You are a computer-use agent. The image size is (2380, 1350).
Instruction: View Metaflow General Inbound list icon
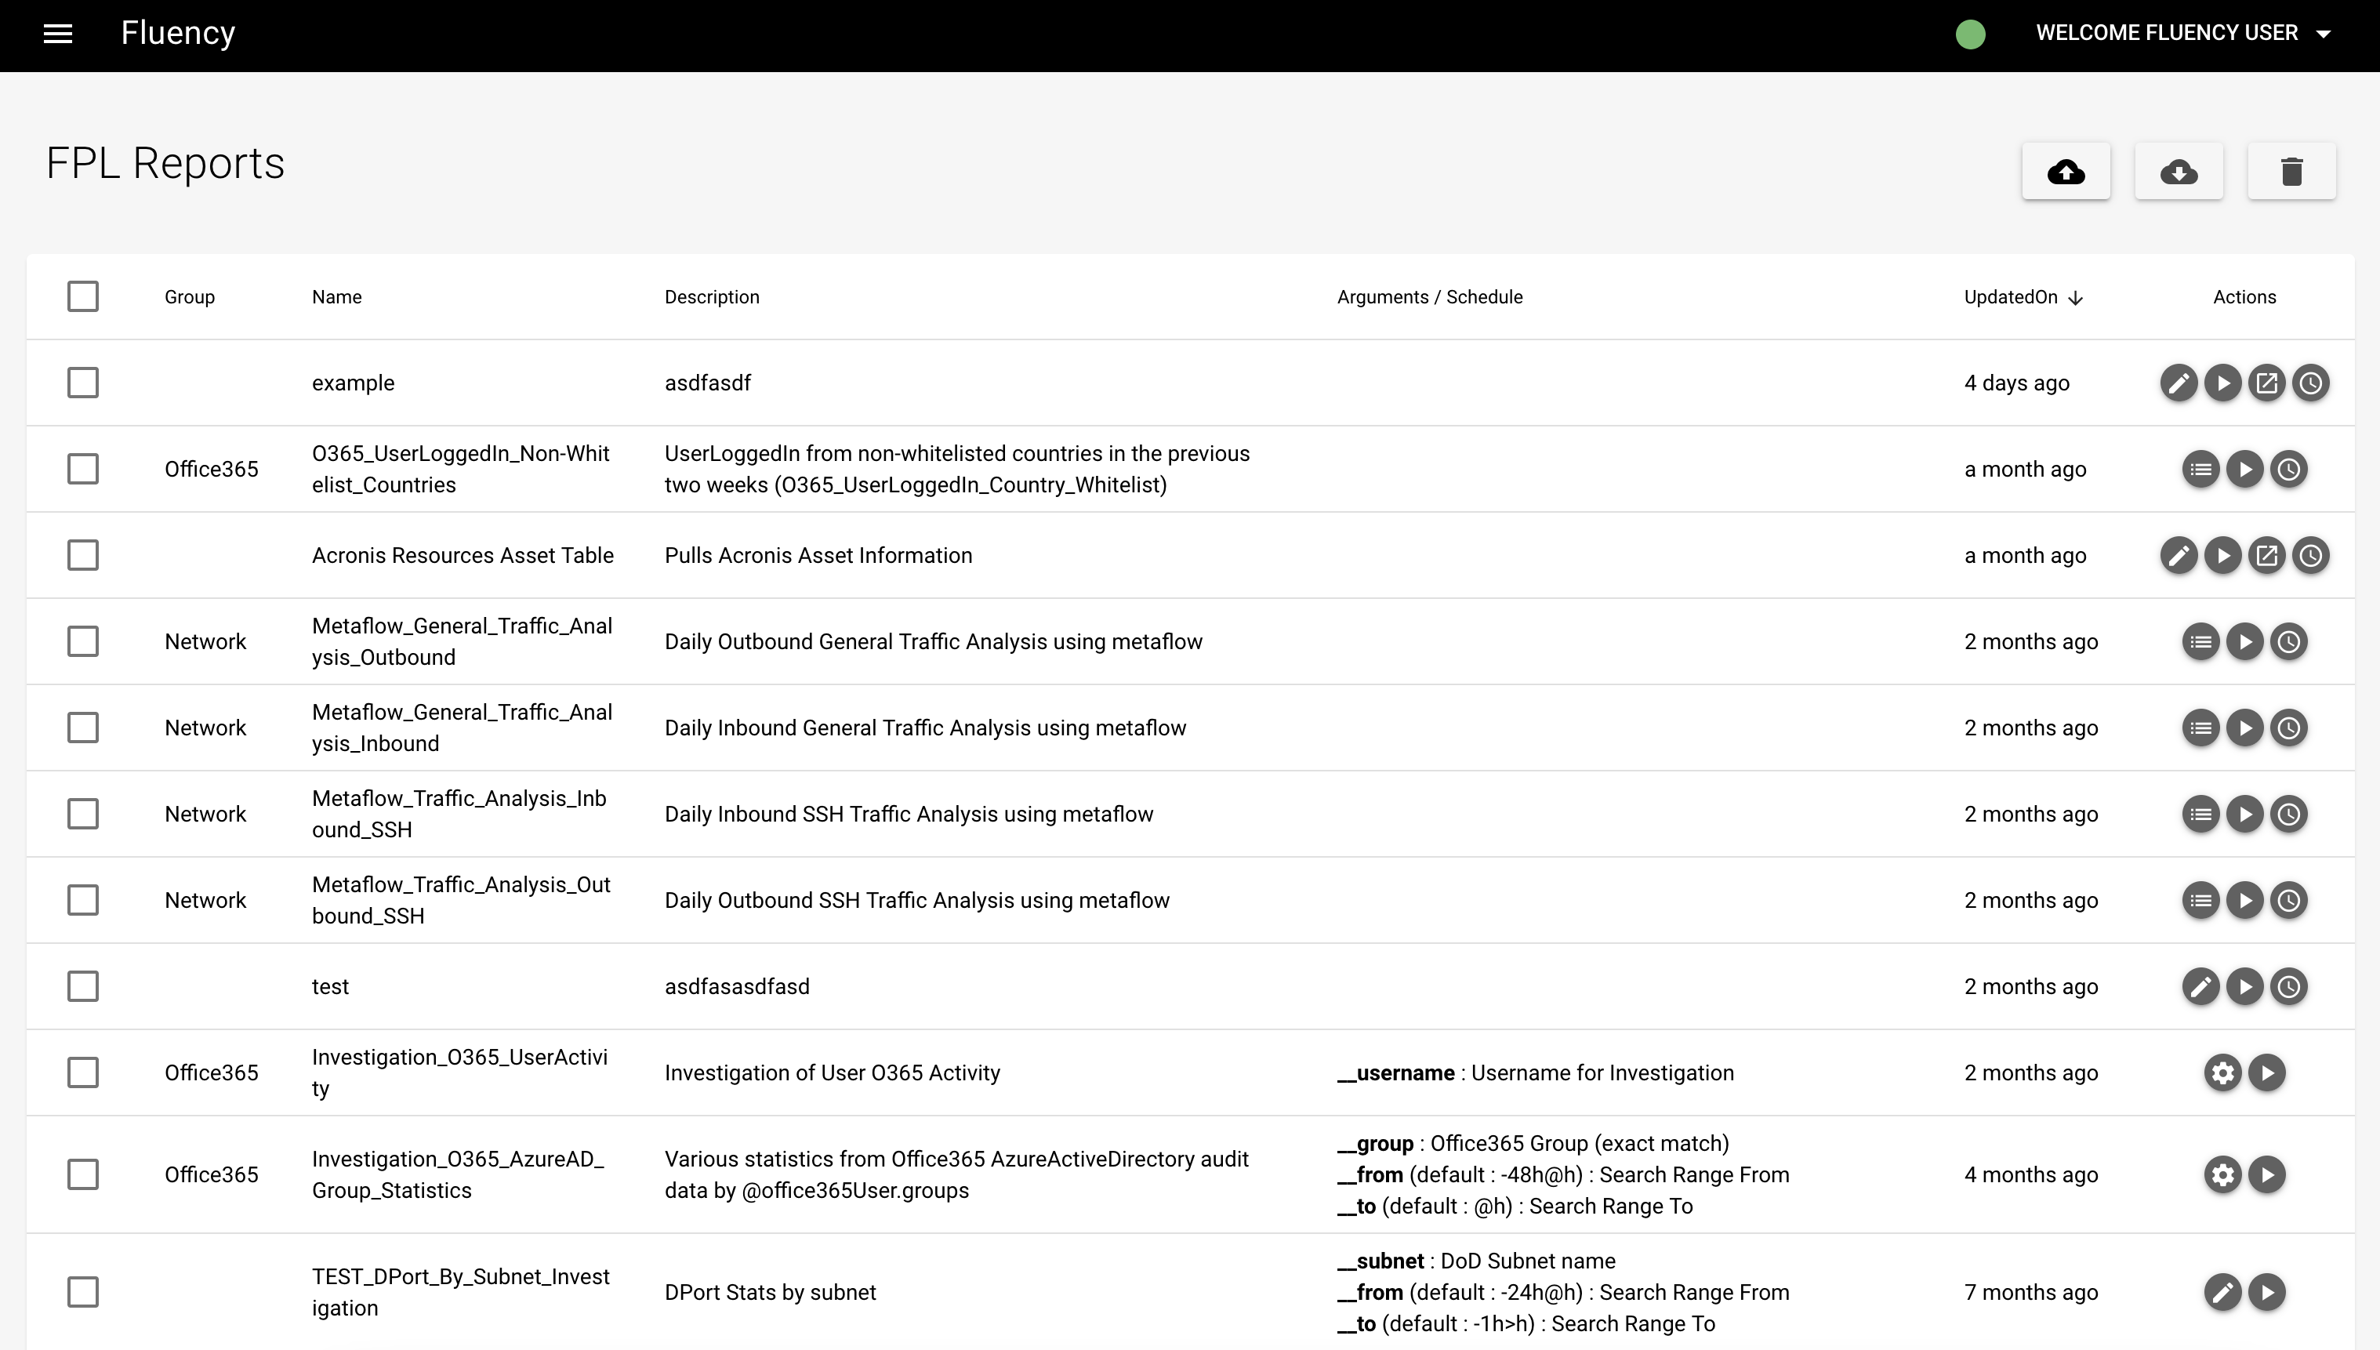[2200, 728]
